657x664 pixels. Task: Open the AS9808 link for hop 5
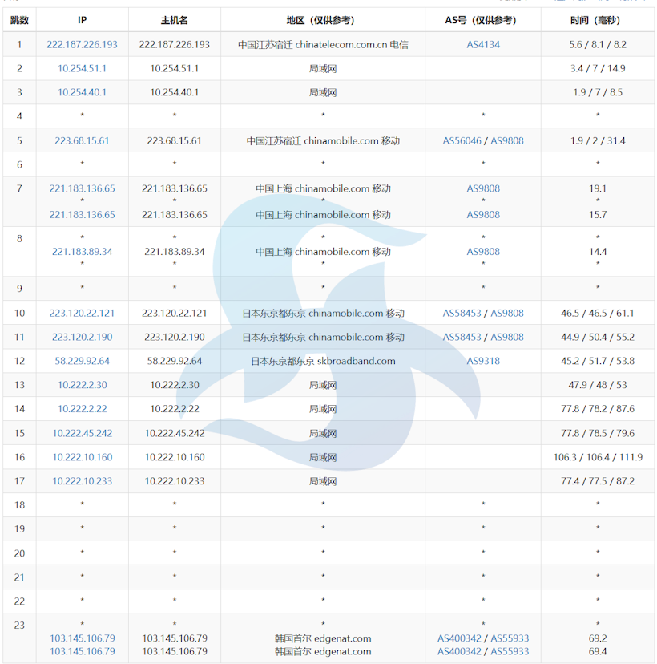[506, 140]
